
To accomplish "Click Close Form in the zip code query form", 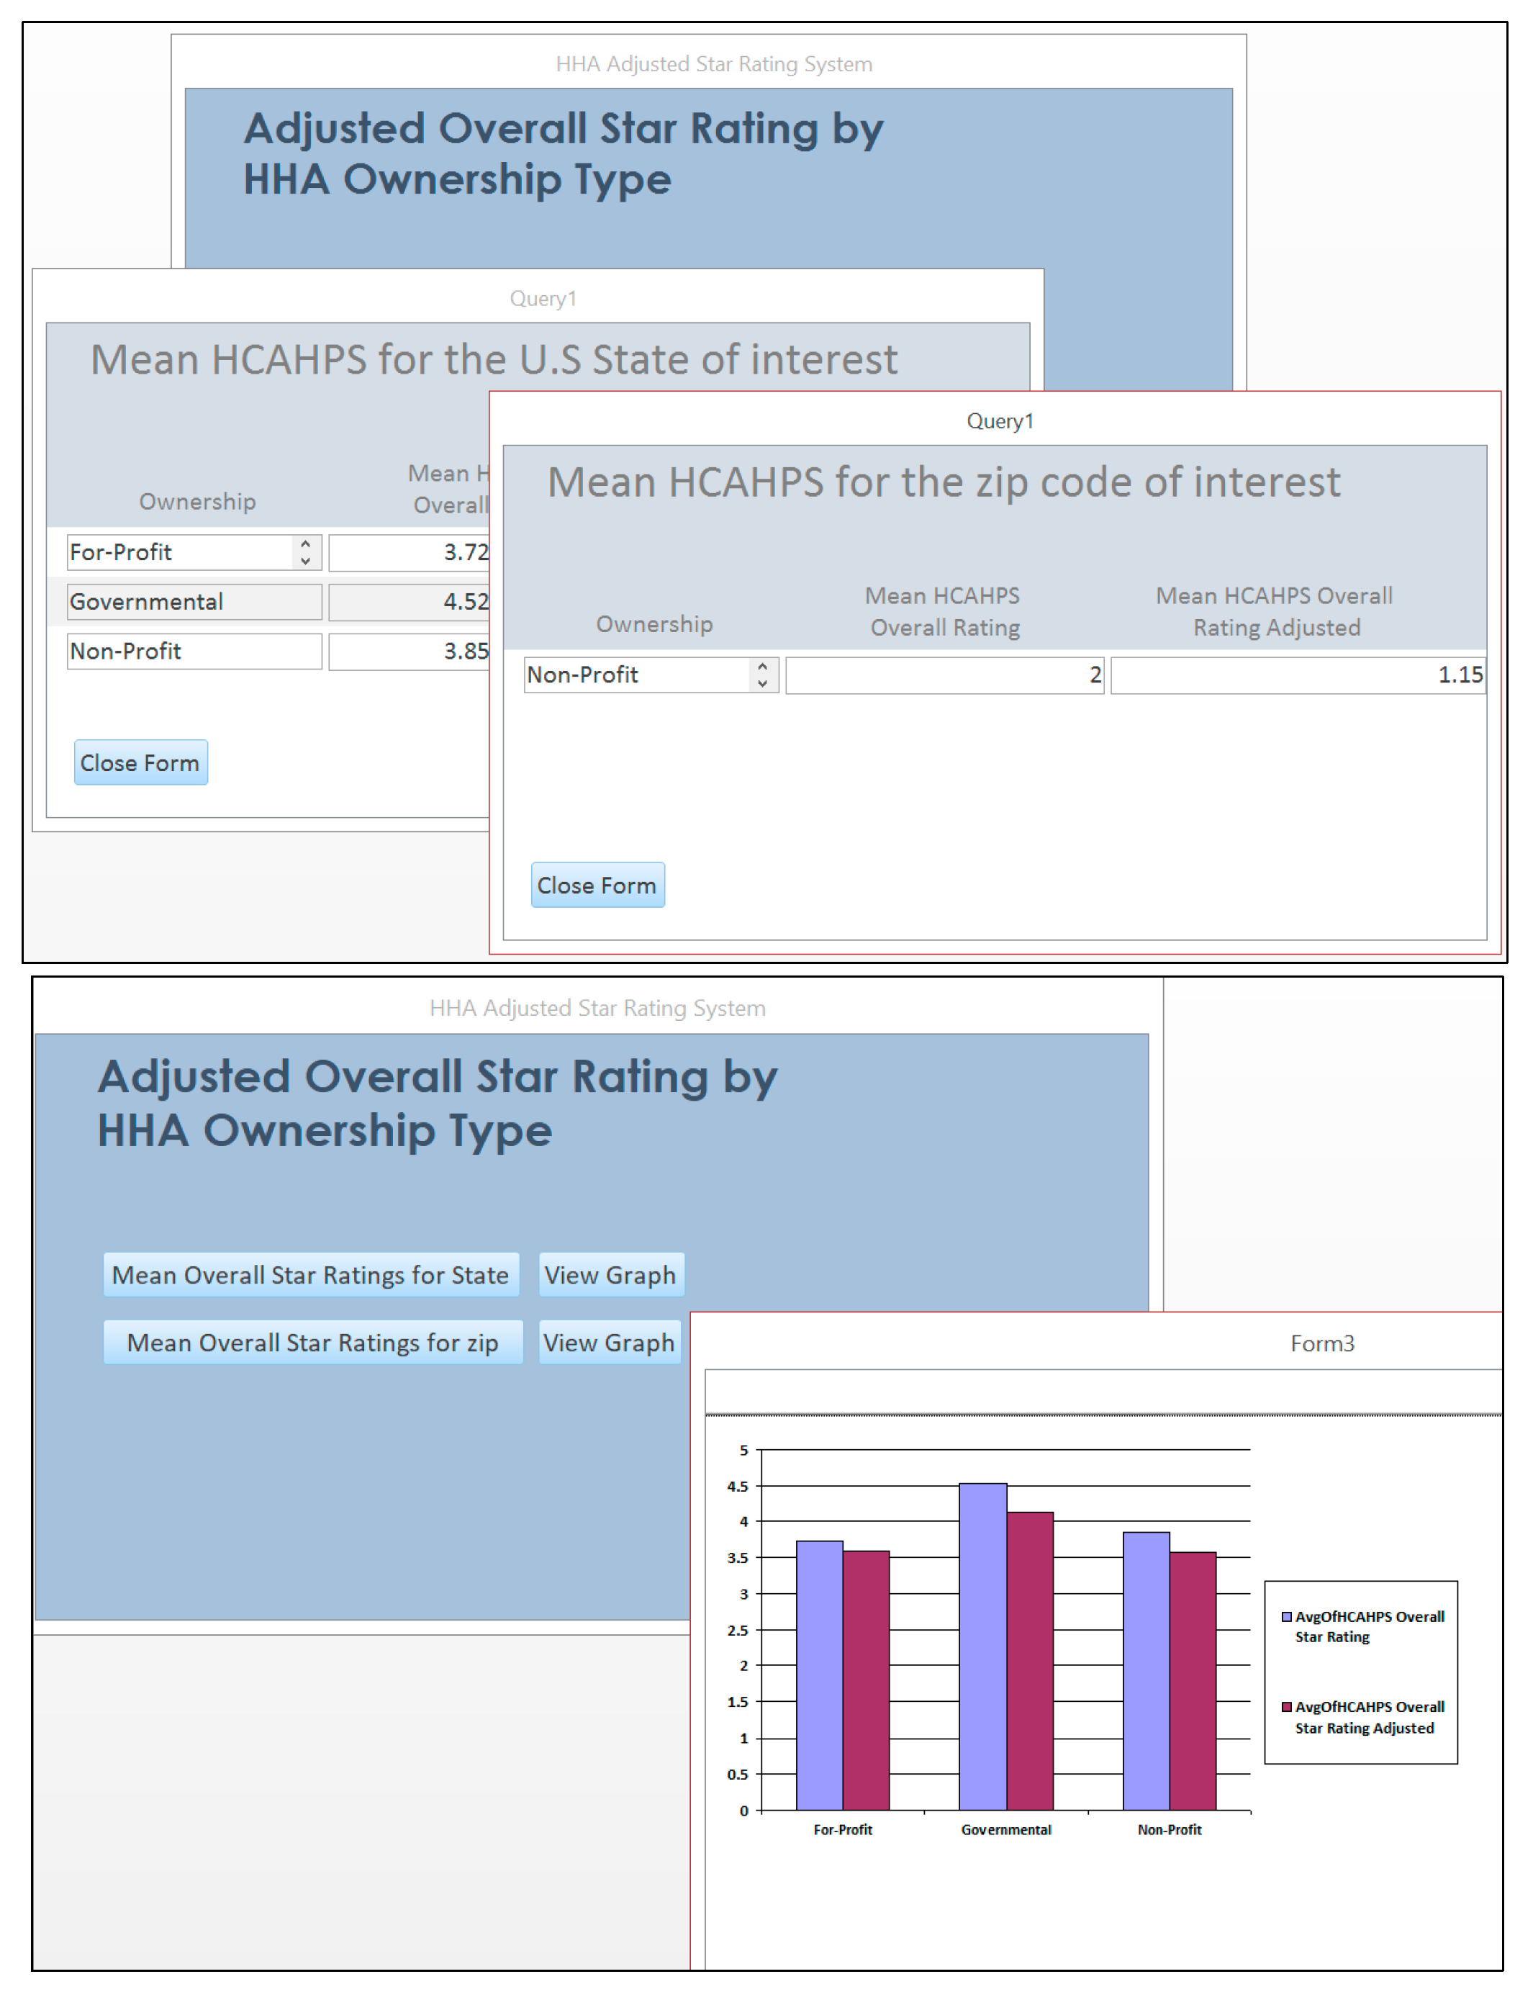I will click(x=597, y=885).
